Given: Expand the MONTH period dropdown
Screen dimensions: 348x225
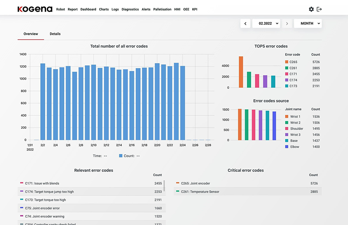Looking at the screenshot, I should click(x=308, y=24).
